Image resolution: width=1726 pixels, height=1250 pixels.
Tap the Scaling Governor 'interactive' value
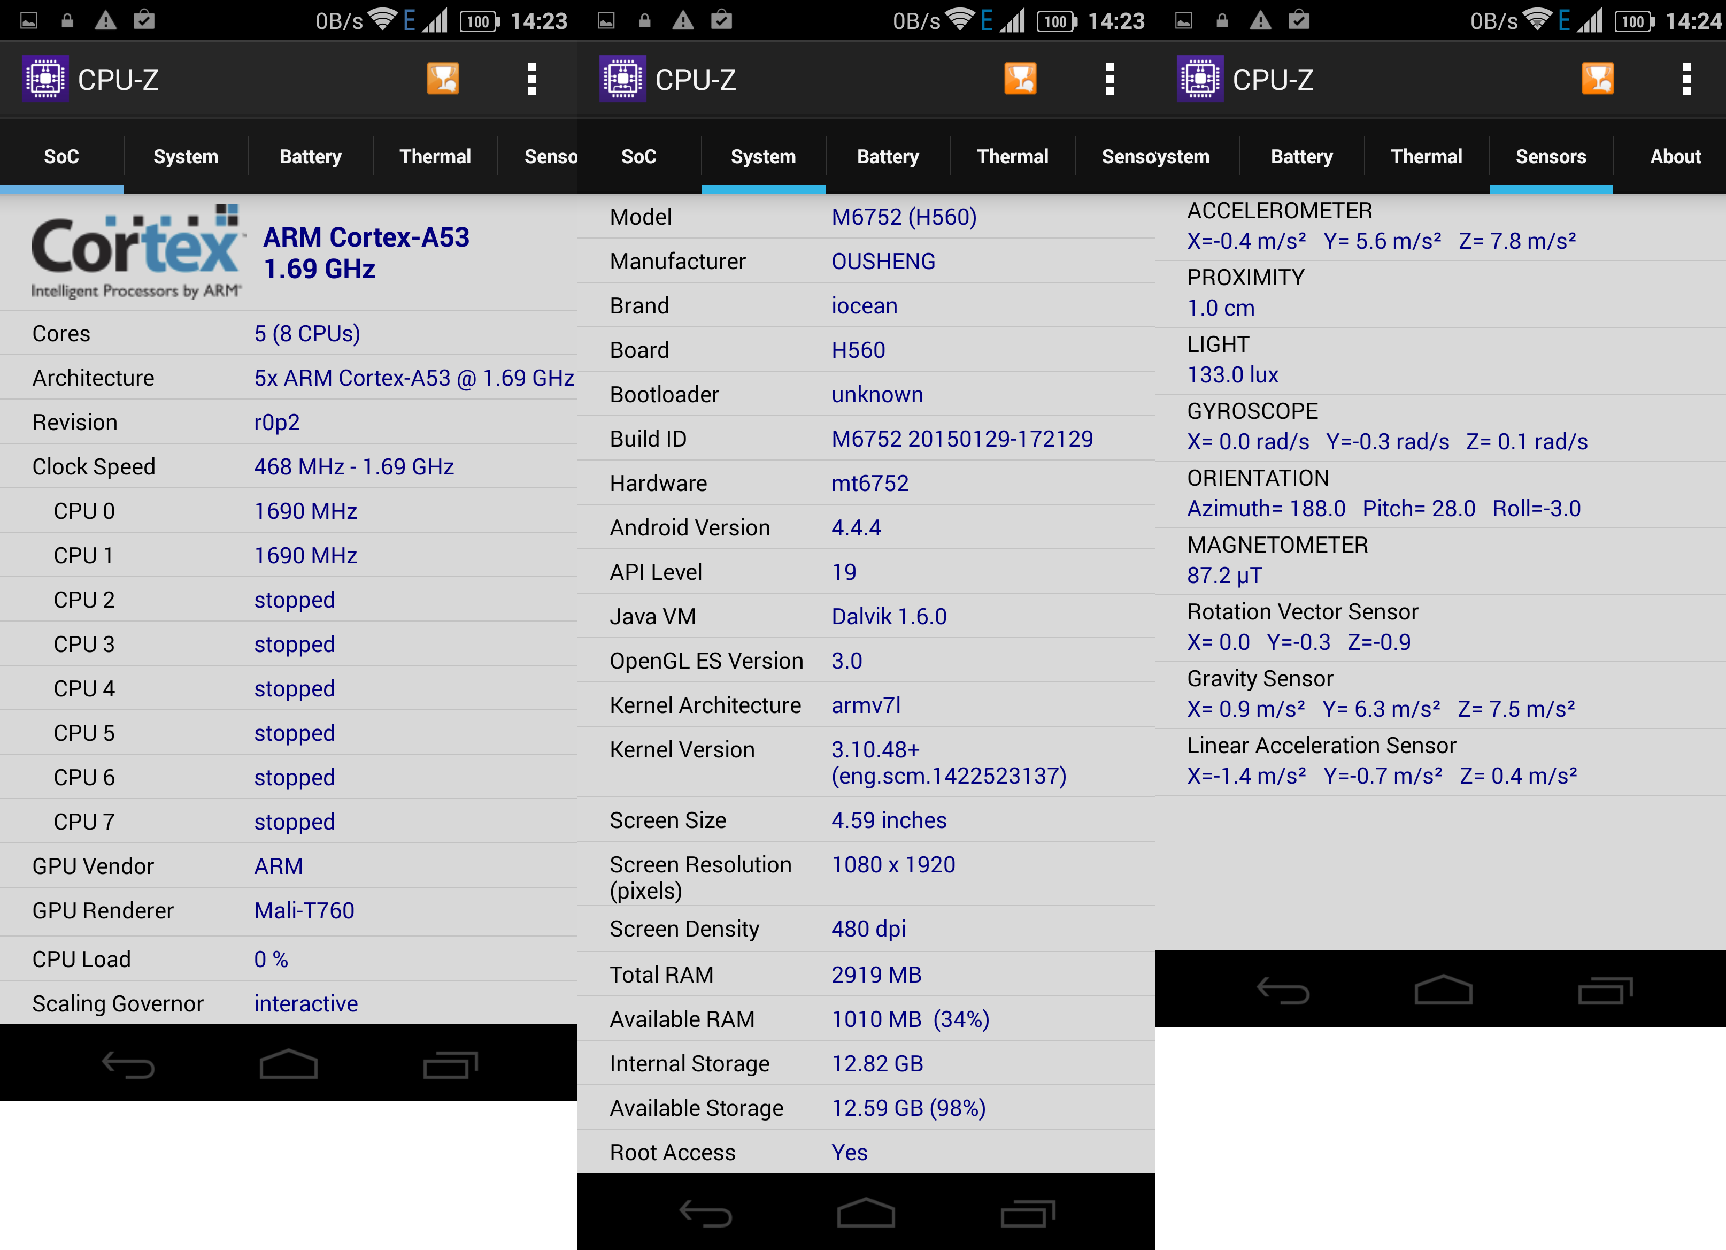306,1003
